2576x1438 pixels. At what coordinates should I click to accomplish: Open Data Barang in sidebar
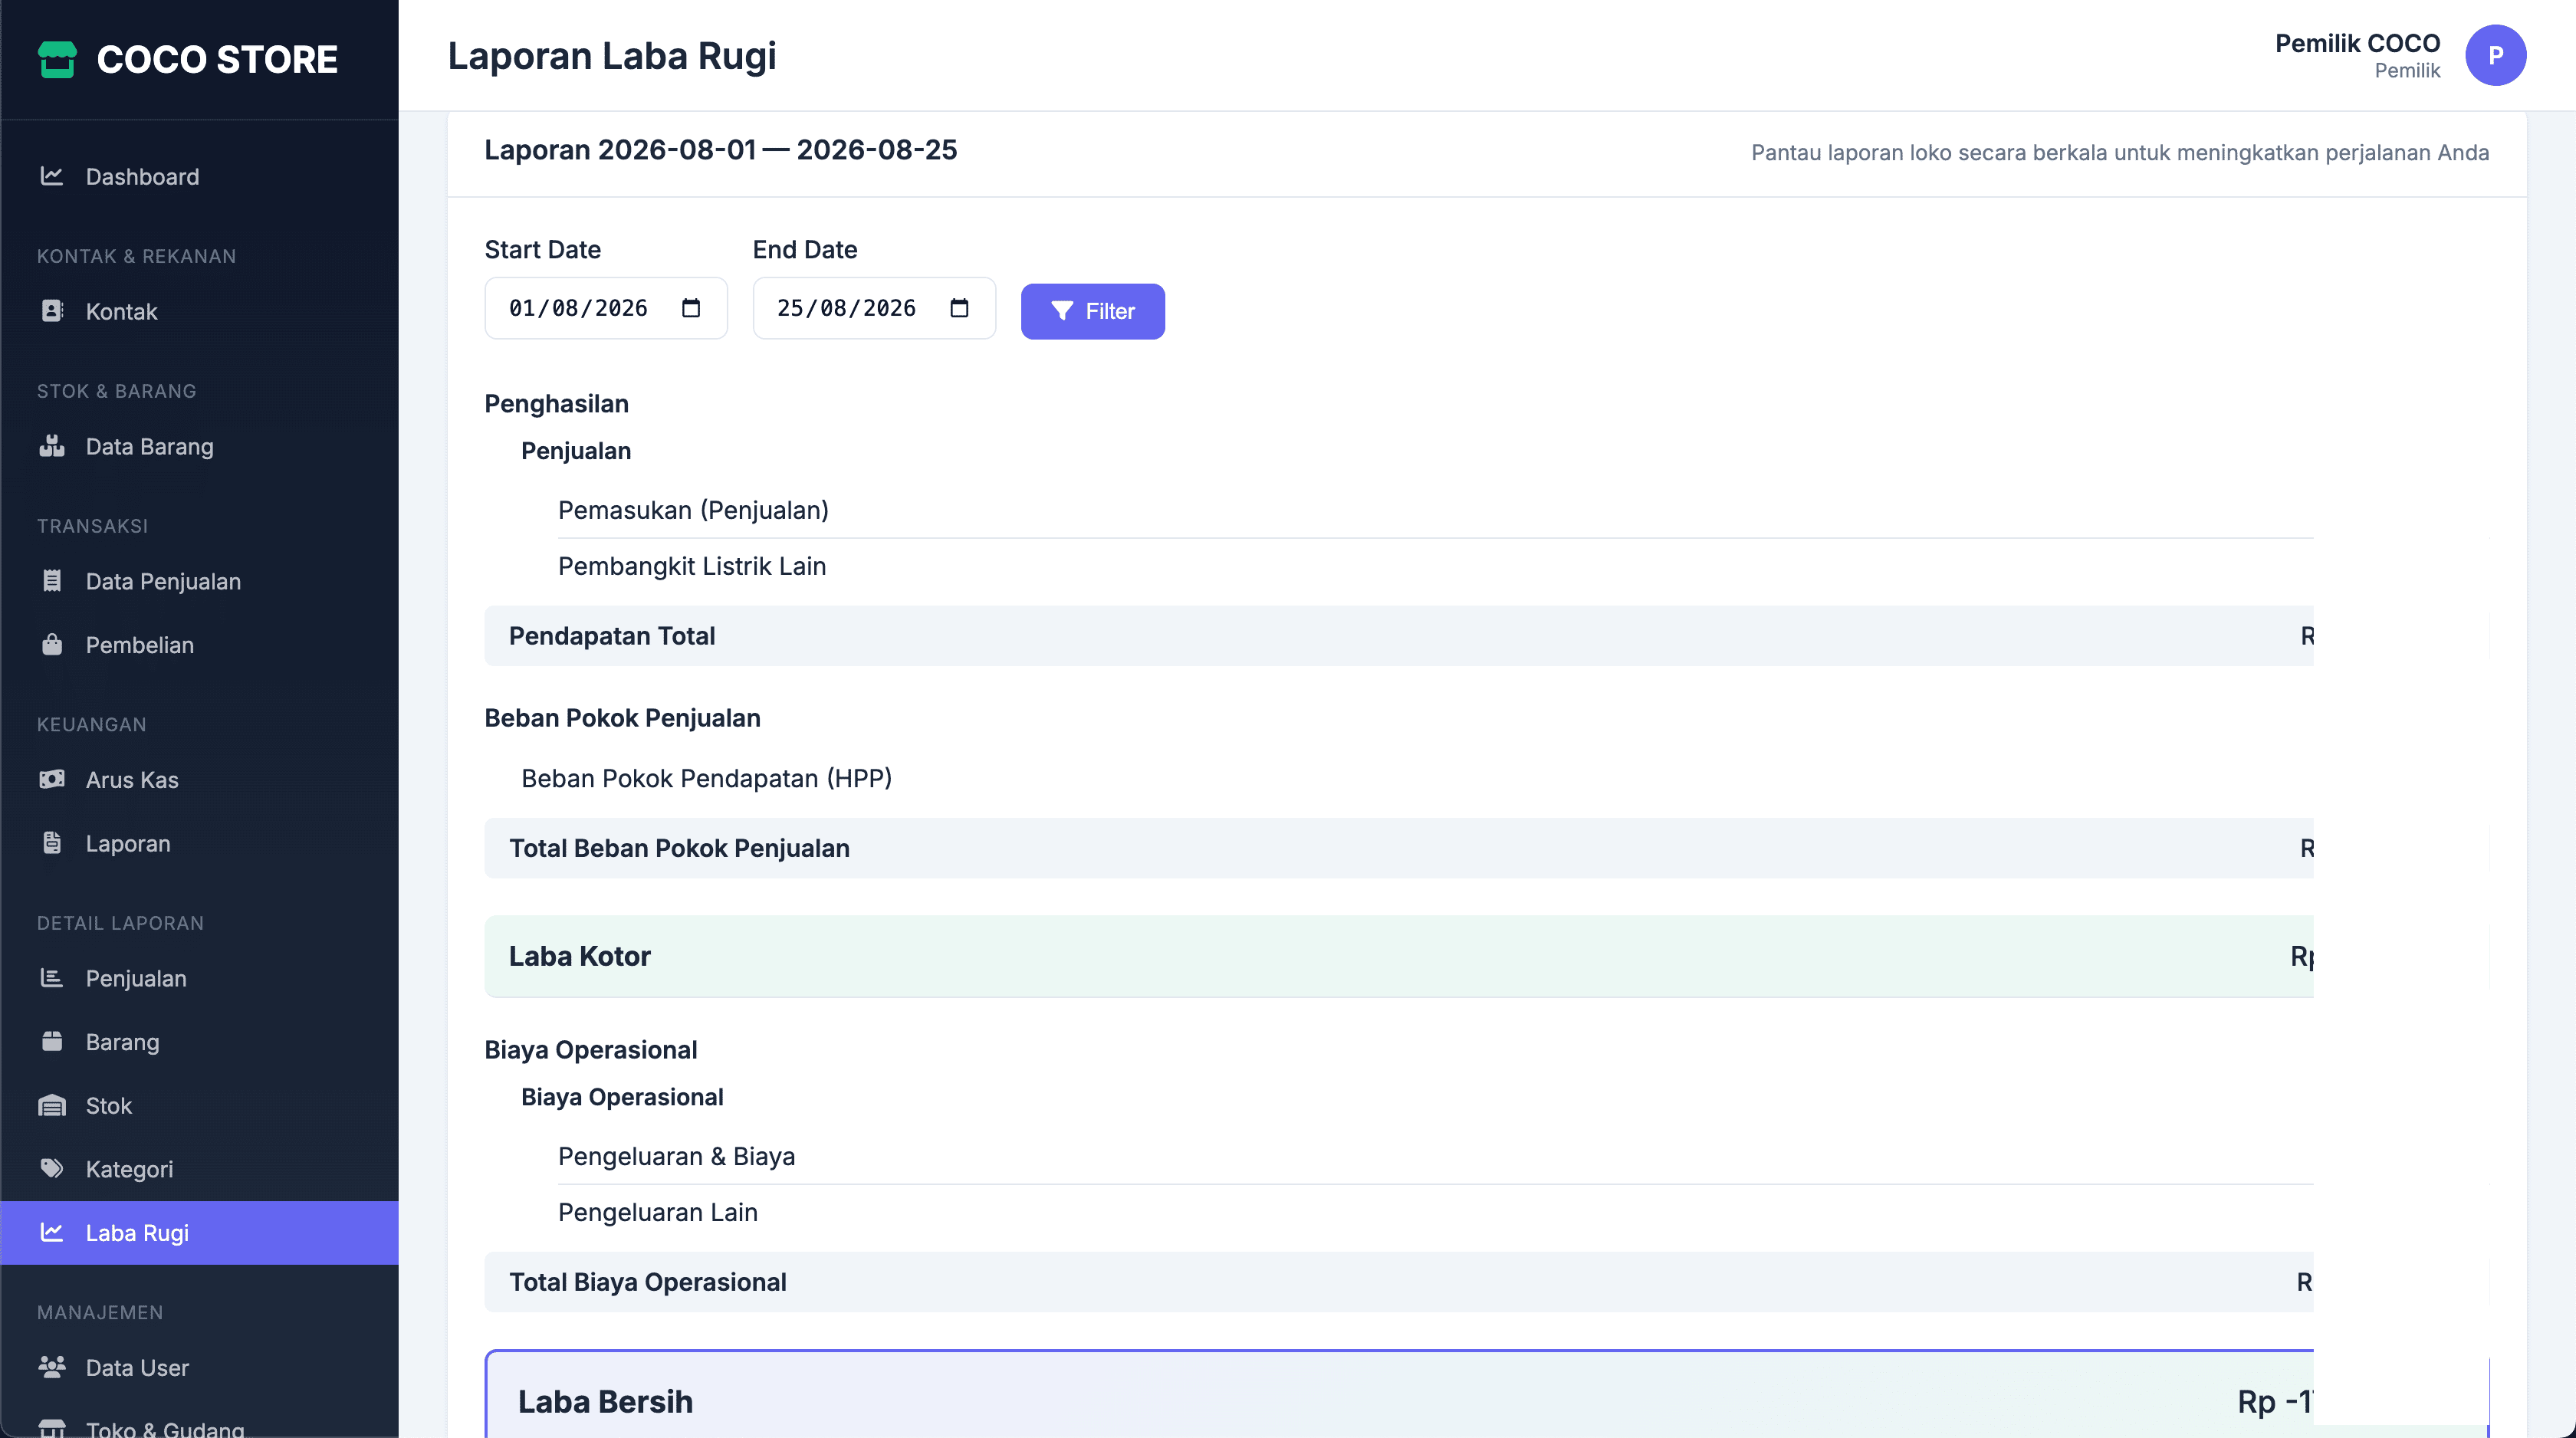click(200, 446)
